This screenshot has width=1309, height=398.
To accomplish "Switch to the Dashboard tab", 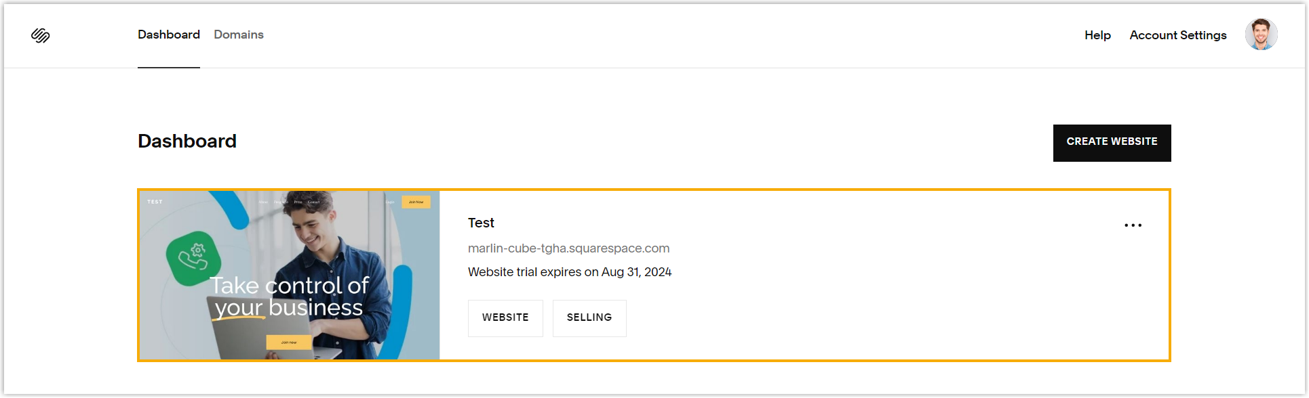I will coord(168,35).
